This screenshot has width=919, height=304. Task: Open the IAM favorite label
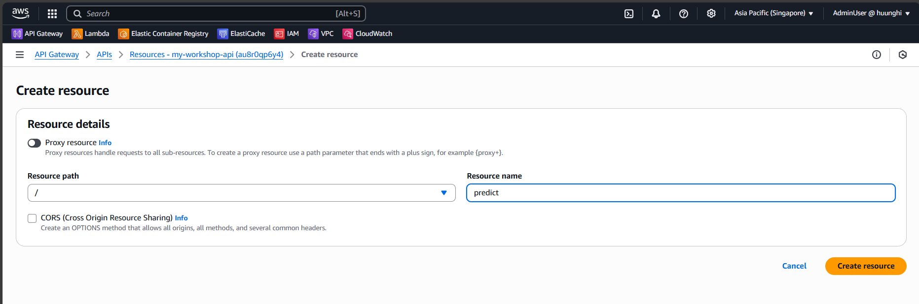293,33
